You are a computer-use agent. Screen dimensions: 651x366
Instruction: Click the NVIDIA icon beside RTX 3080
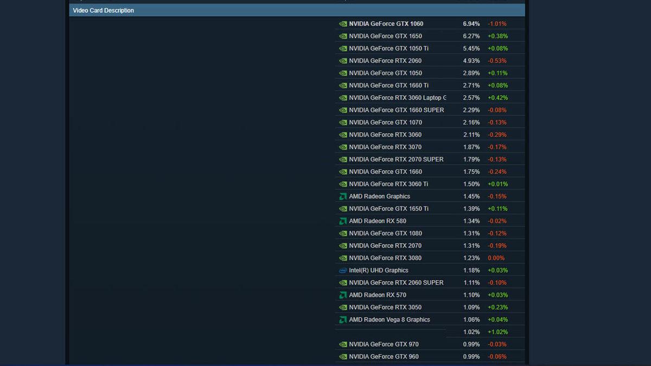click(x=342, y=258)
